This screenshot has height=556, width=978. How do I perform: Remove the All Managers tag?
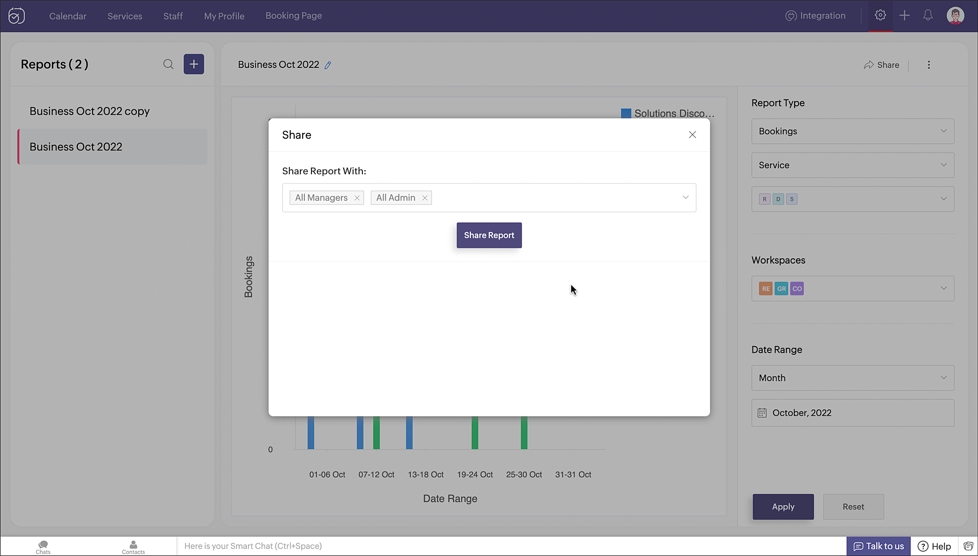coord(357,198)
